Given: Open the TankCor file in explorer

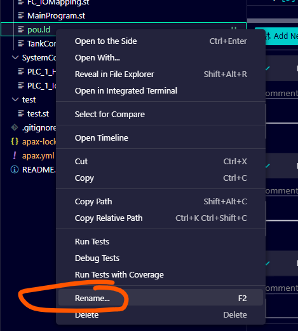Looking at the screenshot, I should pyautogui.click(x=42, y=44).
